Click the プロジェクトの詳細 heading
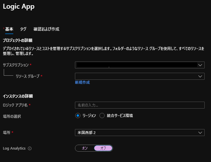Image resolution: width=211 pixels, height=162 pixels. point(18,40)
